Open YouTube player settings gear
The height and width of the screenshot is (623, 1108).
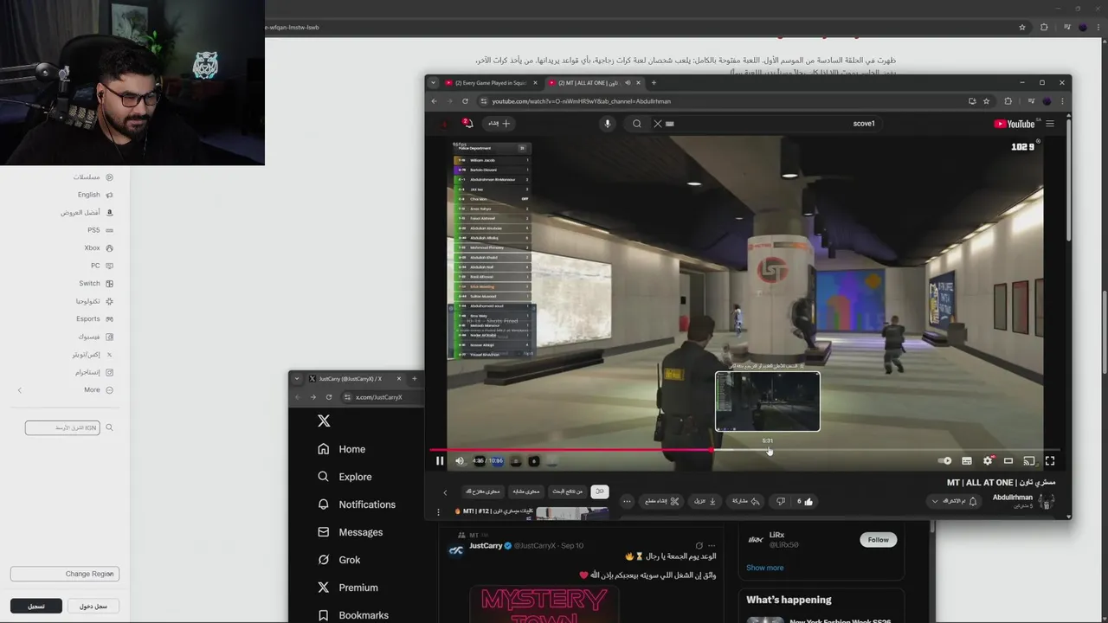point(988,461)
